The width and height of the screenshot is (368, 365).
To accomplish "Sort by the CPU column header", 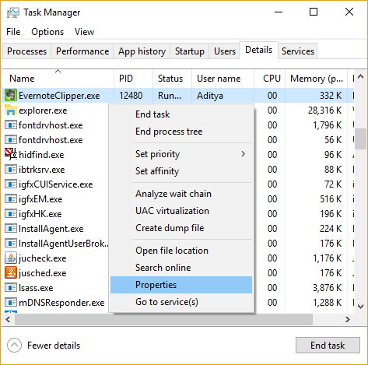I will [269, 79].
